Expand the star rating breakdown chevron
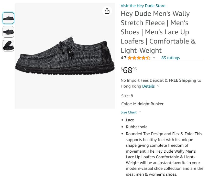This screenshot has width=209, height=179. tap(154, 58)
